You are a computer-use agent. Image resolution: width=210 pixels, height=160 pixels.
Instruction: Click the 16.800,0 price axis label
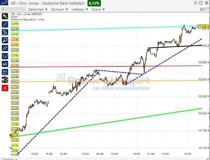(204, 113)
